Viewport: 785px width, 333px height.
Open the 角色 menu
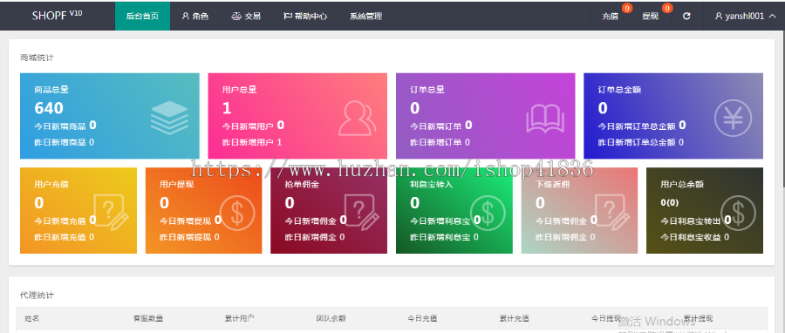(x=195, y=16)
